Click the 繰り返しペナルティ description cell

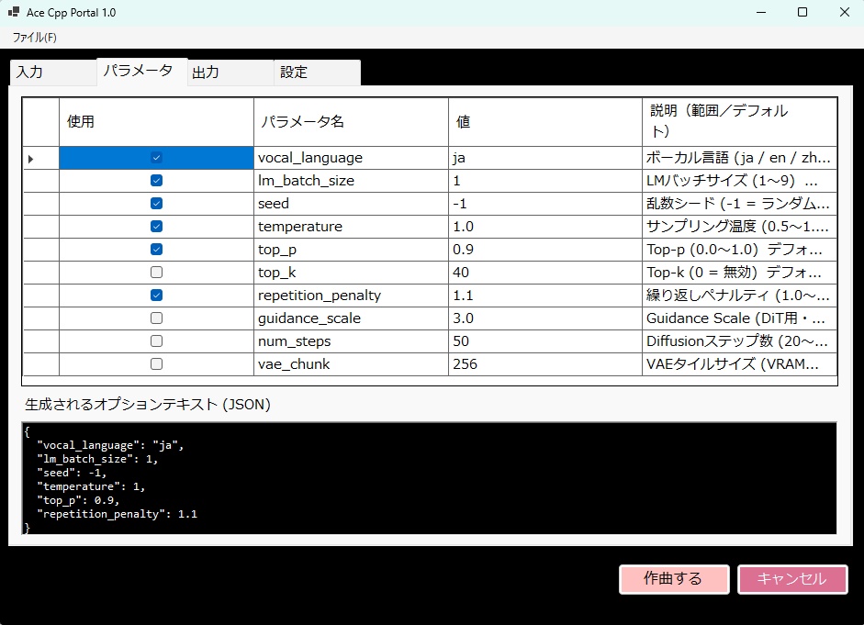click(x=739, y=296)
